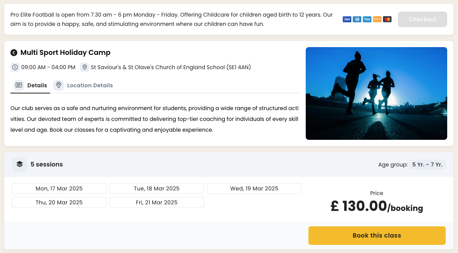The height and width of the screenshot is (253, 458).
Task: Click the Fri, 21 Mar 2025 session
Action: click(157, 202)
